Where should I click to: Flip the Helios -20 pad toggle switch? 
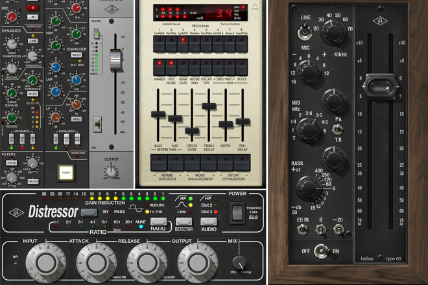click(x=339, y=229)
